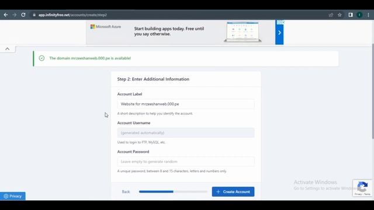Click the browser back arrow
Screen dimensions: 374x210
[x=6, y=15]
